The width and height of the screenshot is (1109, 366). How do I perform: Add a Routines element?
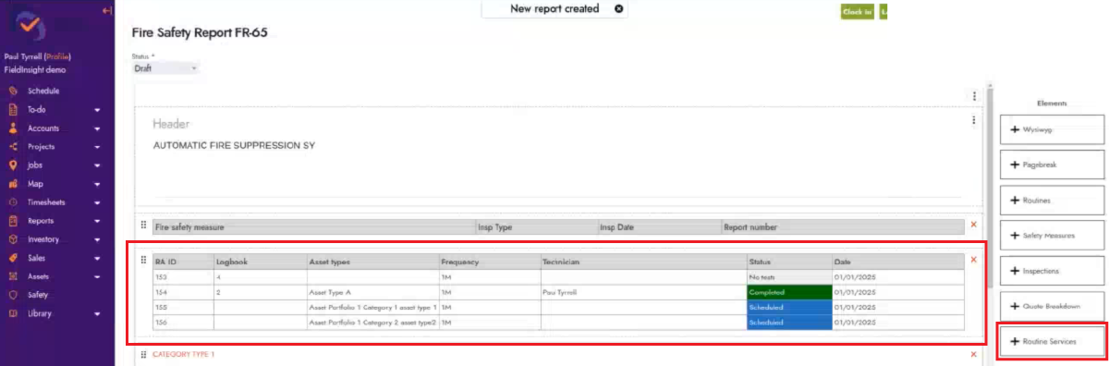[1052, 200]
